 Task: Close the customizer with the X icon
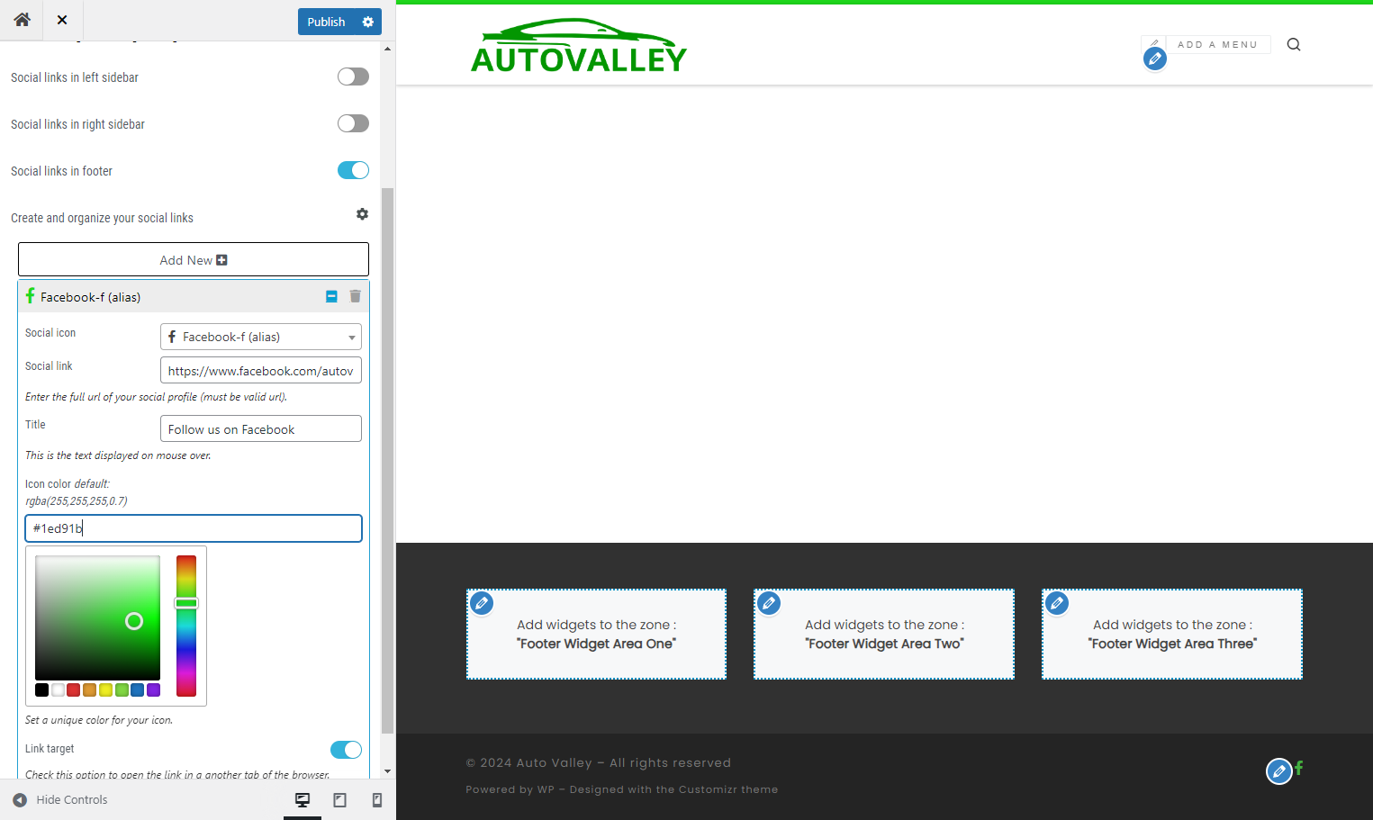point(62,20)
